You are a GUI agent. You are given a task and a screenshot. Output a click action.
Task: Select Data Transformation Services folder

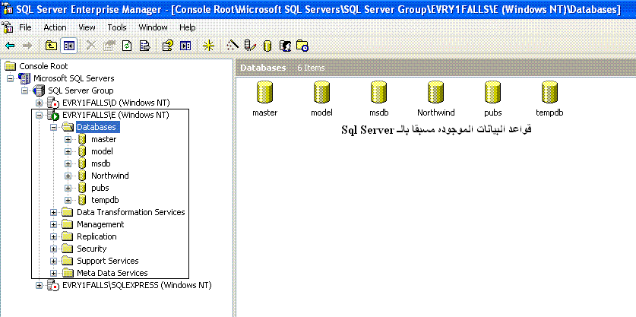point(131,212)
